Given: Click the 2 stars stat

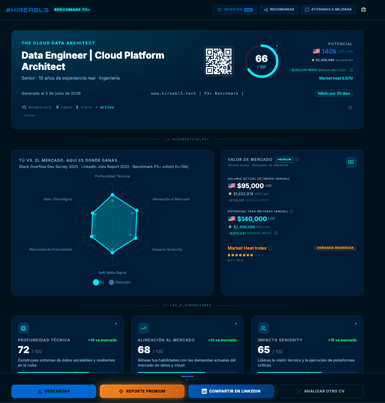Looking at the screenshot, I should click(x=84, y=107).
